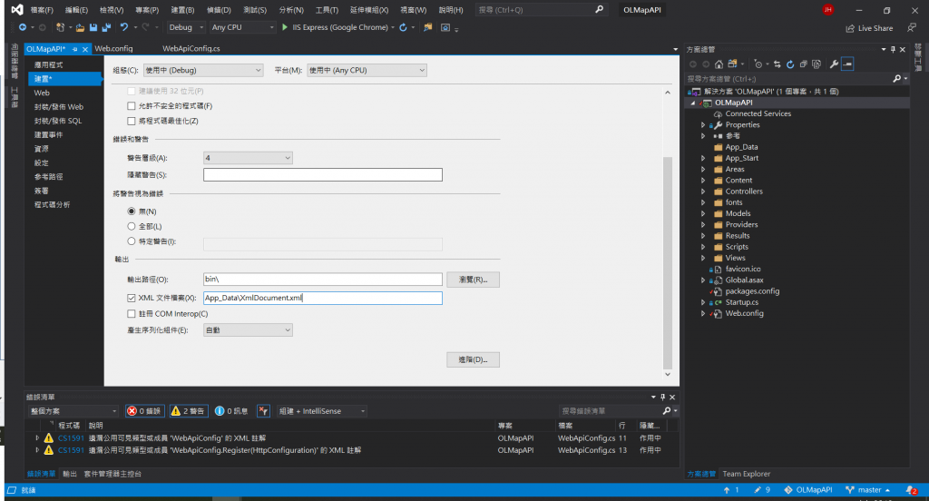Click the browser refresh icon in main toolbar
The height and width of the screenshot is (501, 929).
click(x=404, y=27)
